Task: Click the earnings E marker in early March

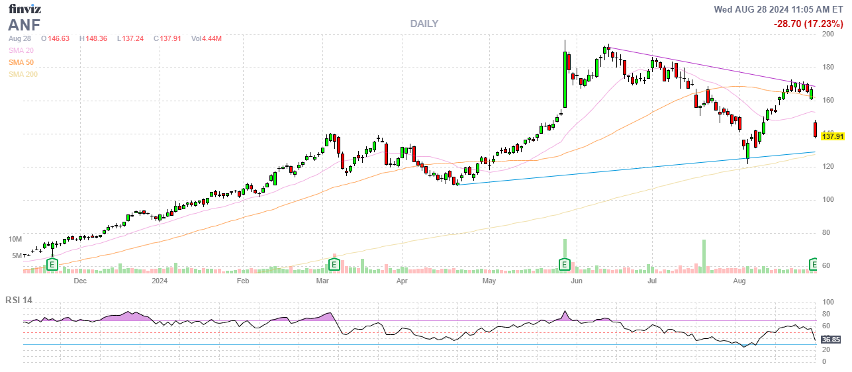Action: point(334,265)
